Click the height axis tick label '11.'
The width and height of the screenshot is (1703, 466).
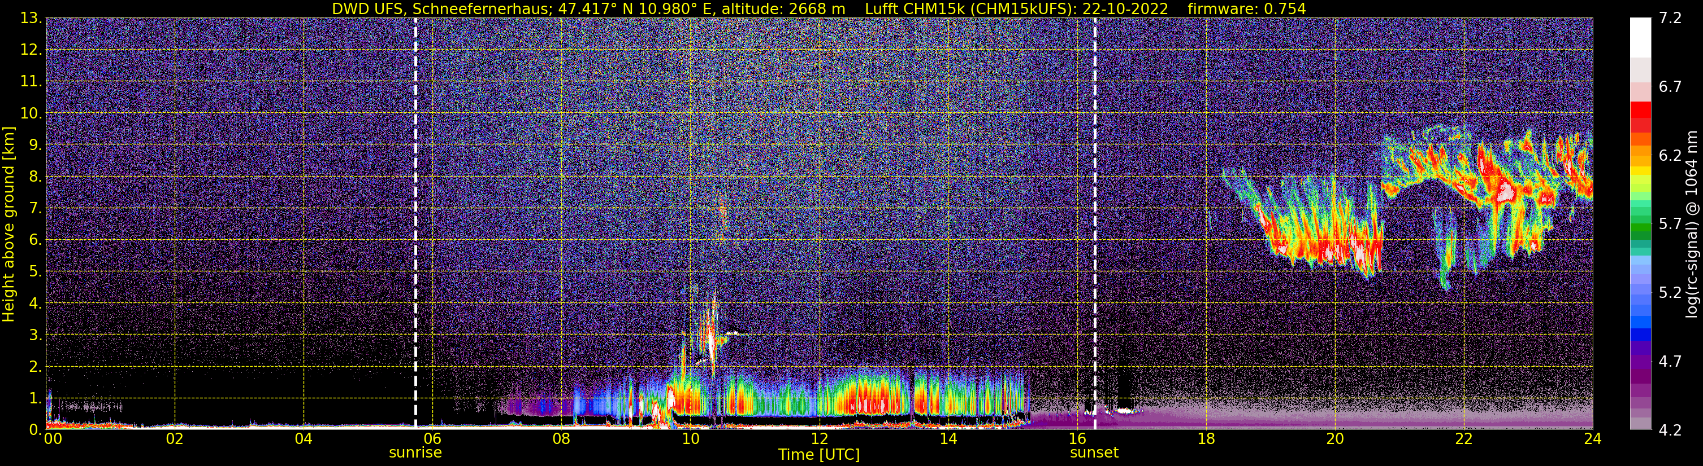(x=31, y=81)
